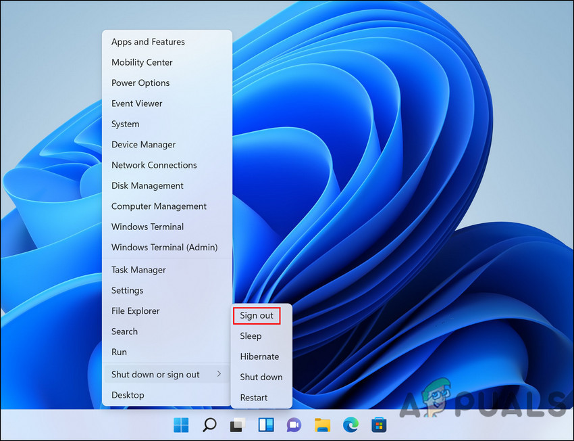Select Apps and Features menu entry
This screenshot has width=574, height=441.
click(148, 42)
